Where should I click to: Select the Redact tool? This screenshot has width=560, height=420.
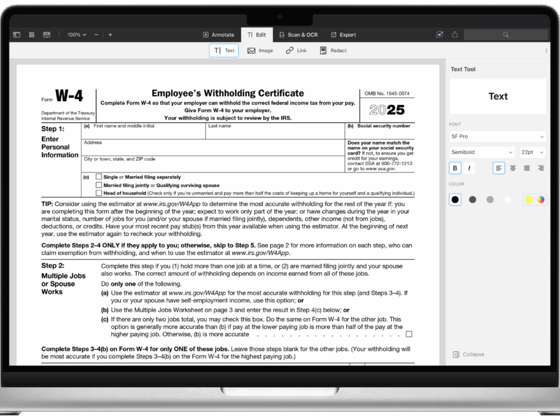pos(332,50)
